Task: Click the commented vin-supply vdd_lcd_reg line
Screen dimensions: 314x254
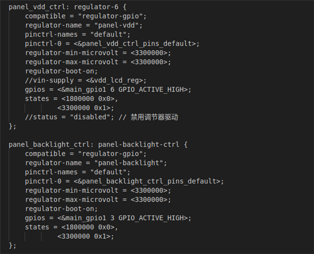Action: (x=86, y=80)
